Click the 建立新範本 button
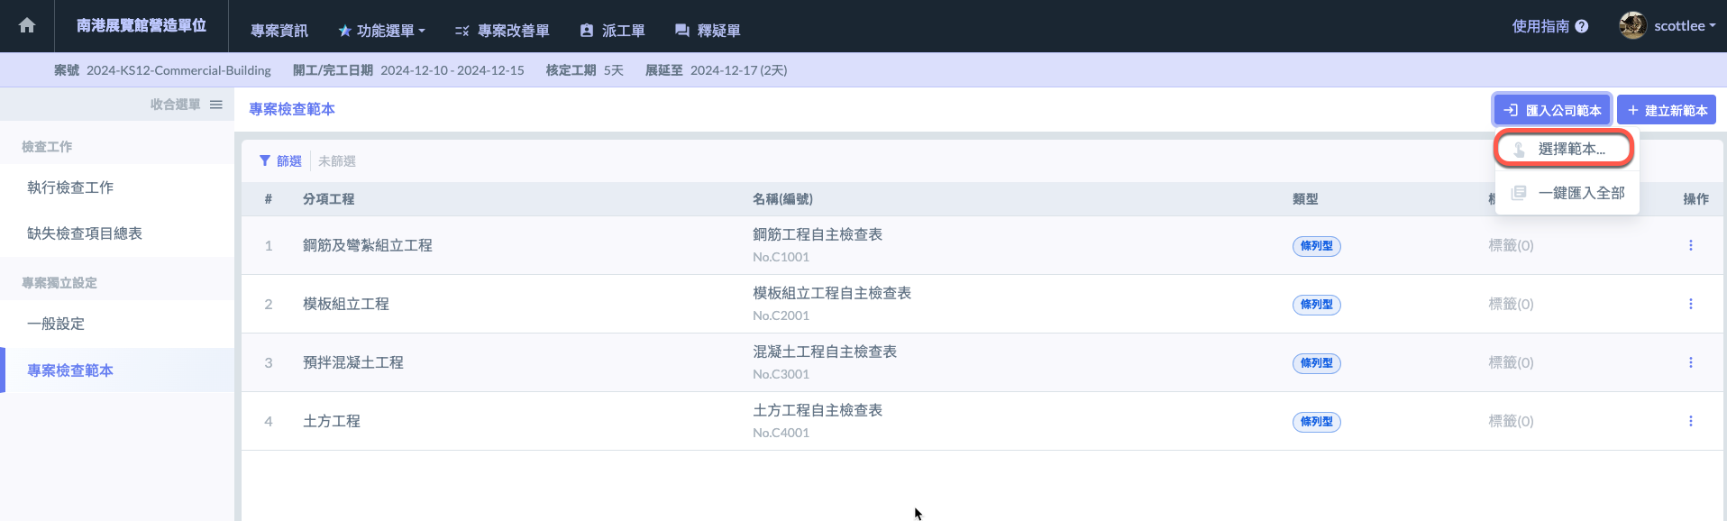This screenshot has width=1727, height=521. click(1667, 110)
